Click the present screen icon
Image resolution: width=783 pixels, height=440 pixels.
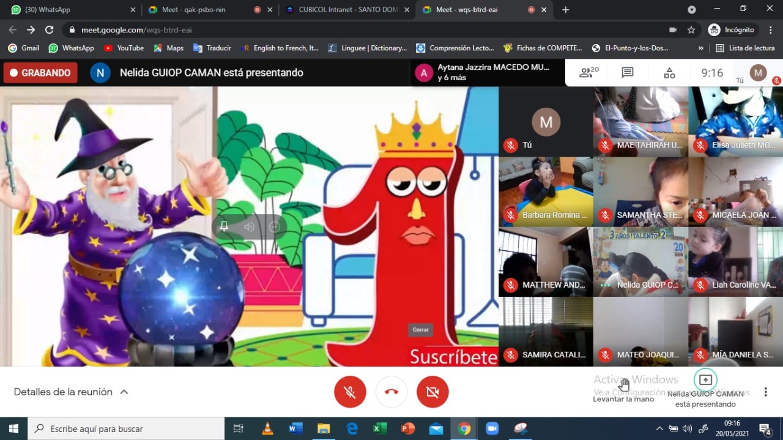click(705, 379)
